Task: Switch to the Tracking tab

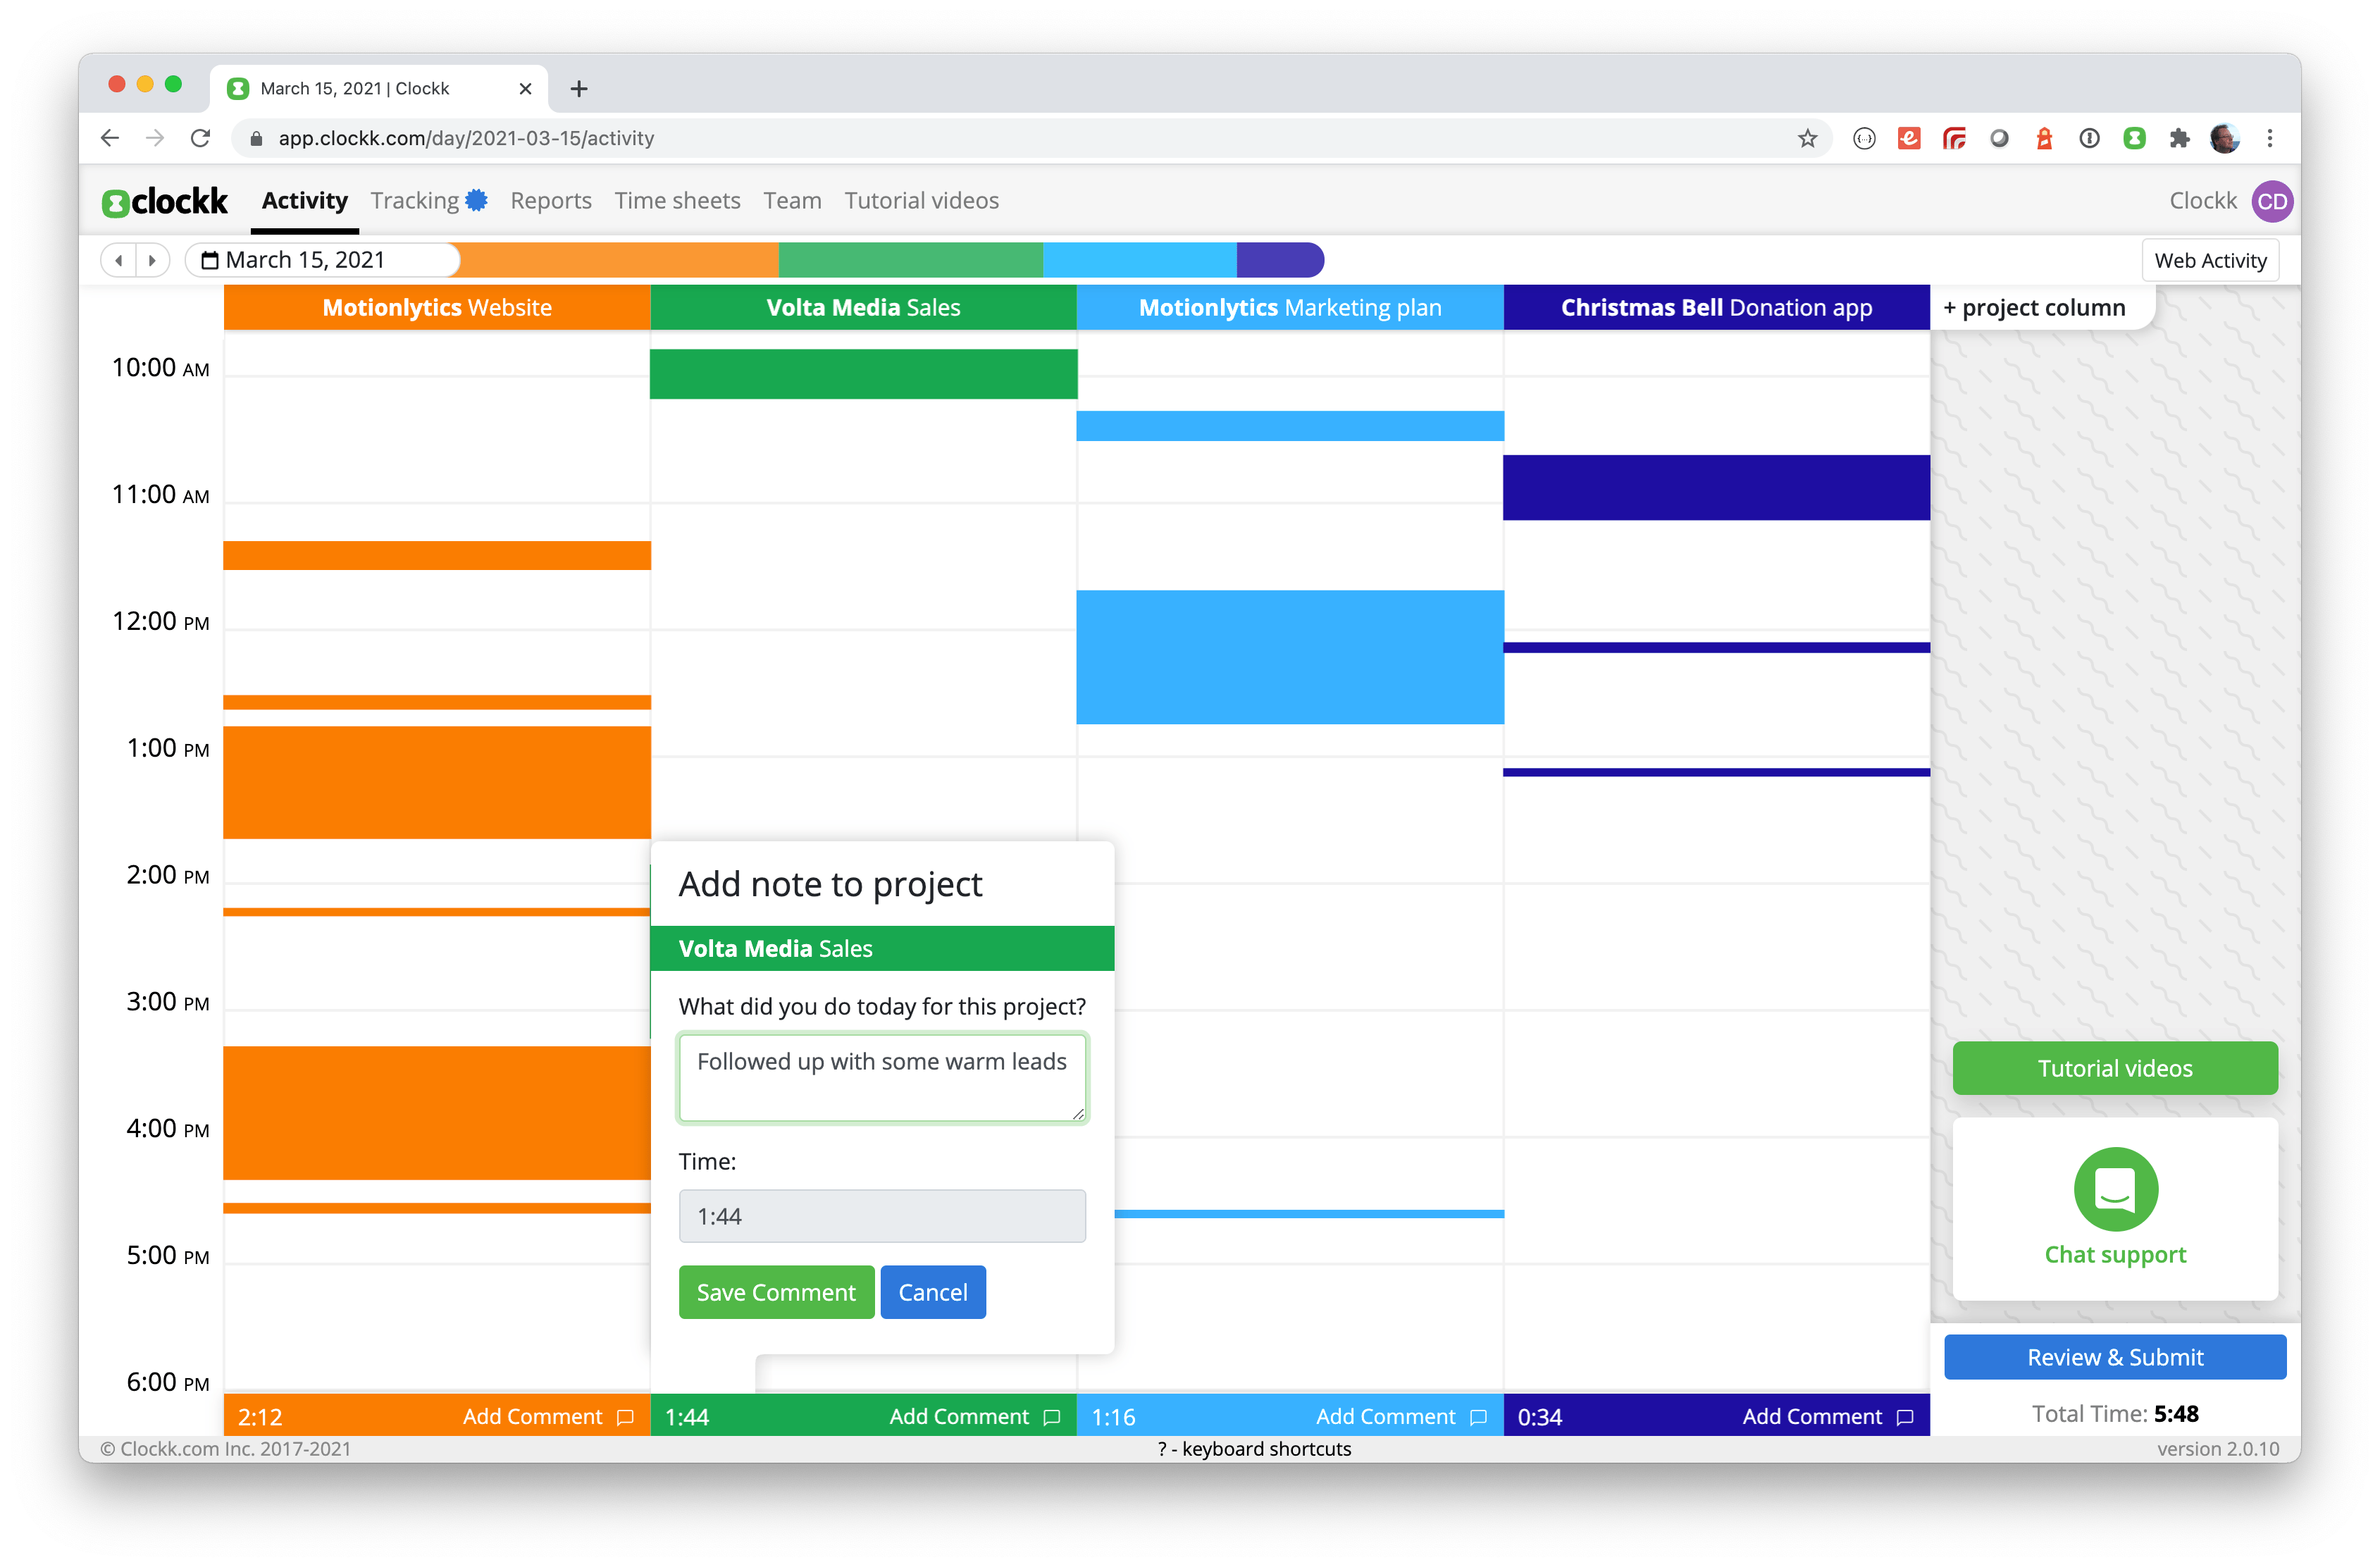Action: pos(415,200)
